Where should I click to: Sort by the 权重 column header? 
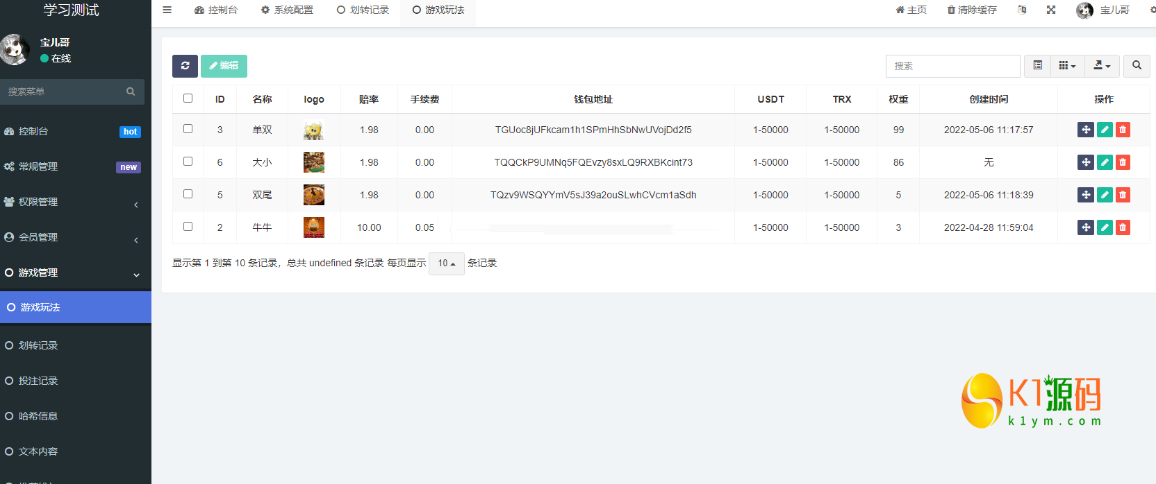pyautogui.click(x=898, y=99)
